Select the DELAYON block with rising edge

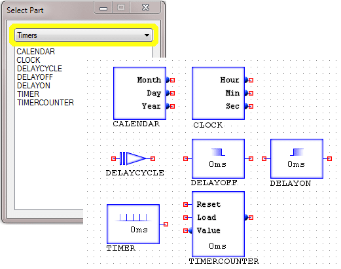(x=296, y=158)
